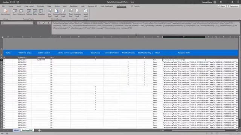The height and width of the screenshot is (135, 241).
Task: Run the Document Load web service
Action: (x=56, y=13)
